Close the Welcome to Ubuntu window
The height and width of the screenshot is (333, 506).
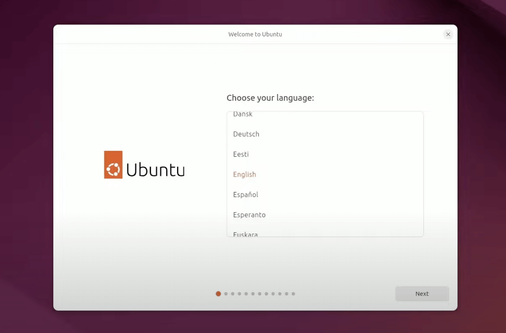[448, 34]
